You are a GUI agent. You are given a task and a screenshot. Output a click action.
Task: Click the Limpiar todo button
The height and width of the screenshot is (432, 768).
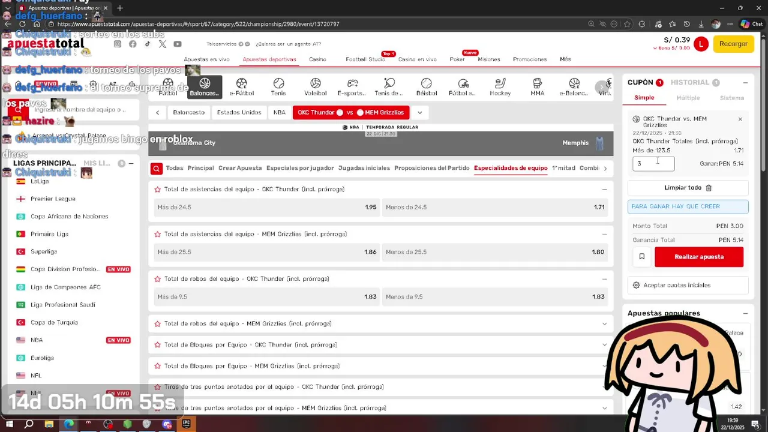click(688, 188)
